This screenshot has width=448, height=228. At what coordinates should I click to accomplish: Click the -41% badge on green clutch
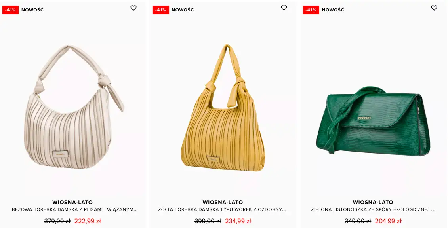[x=311, y=10]
